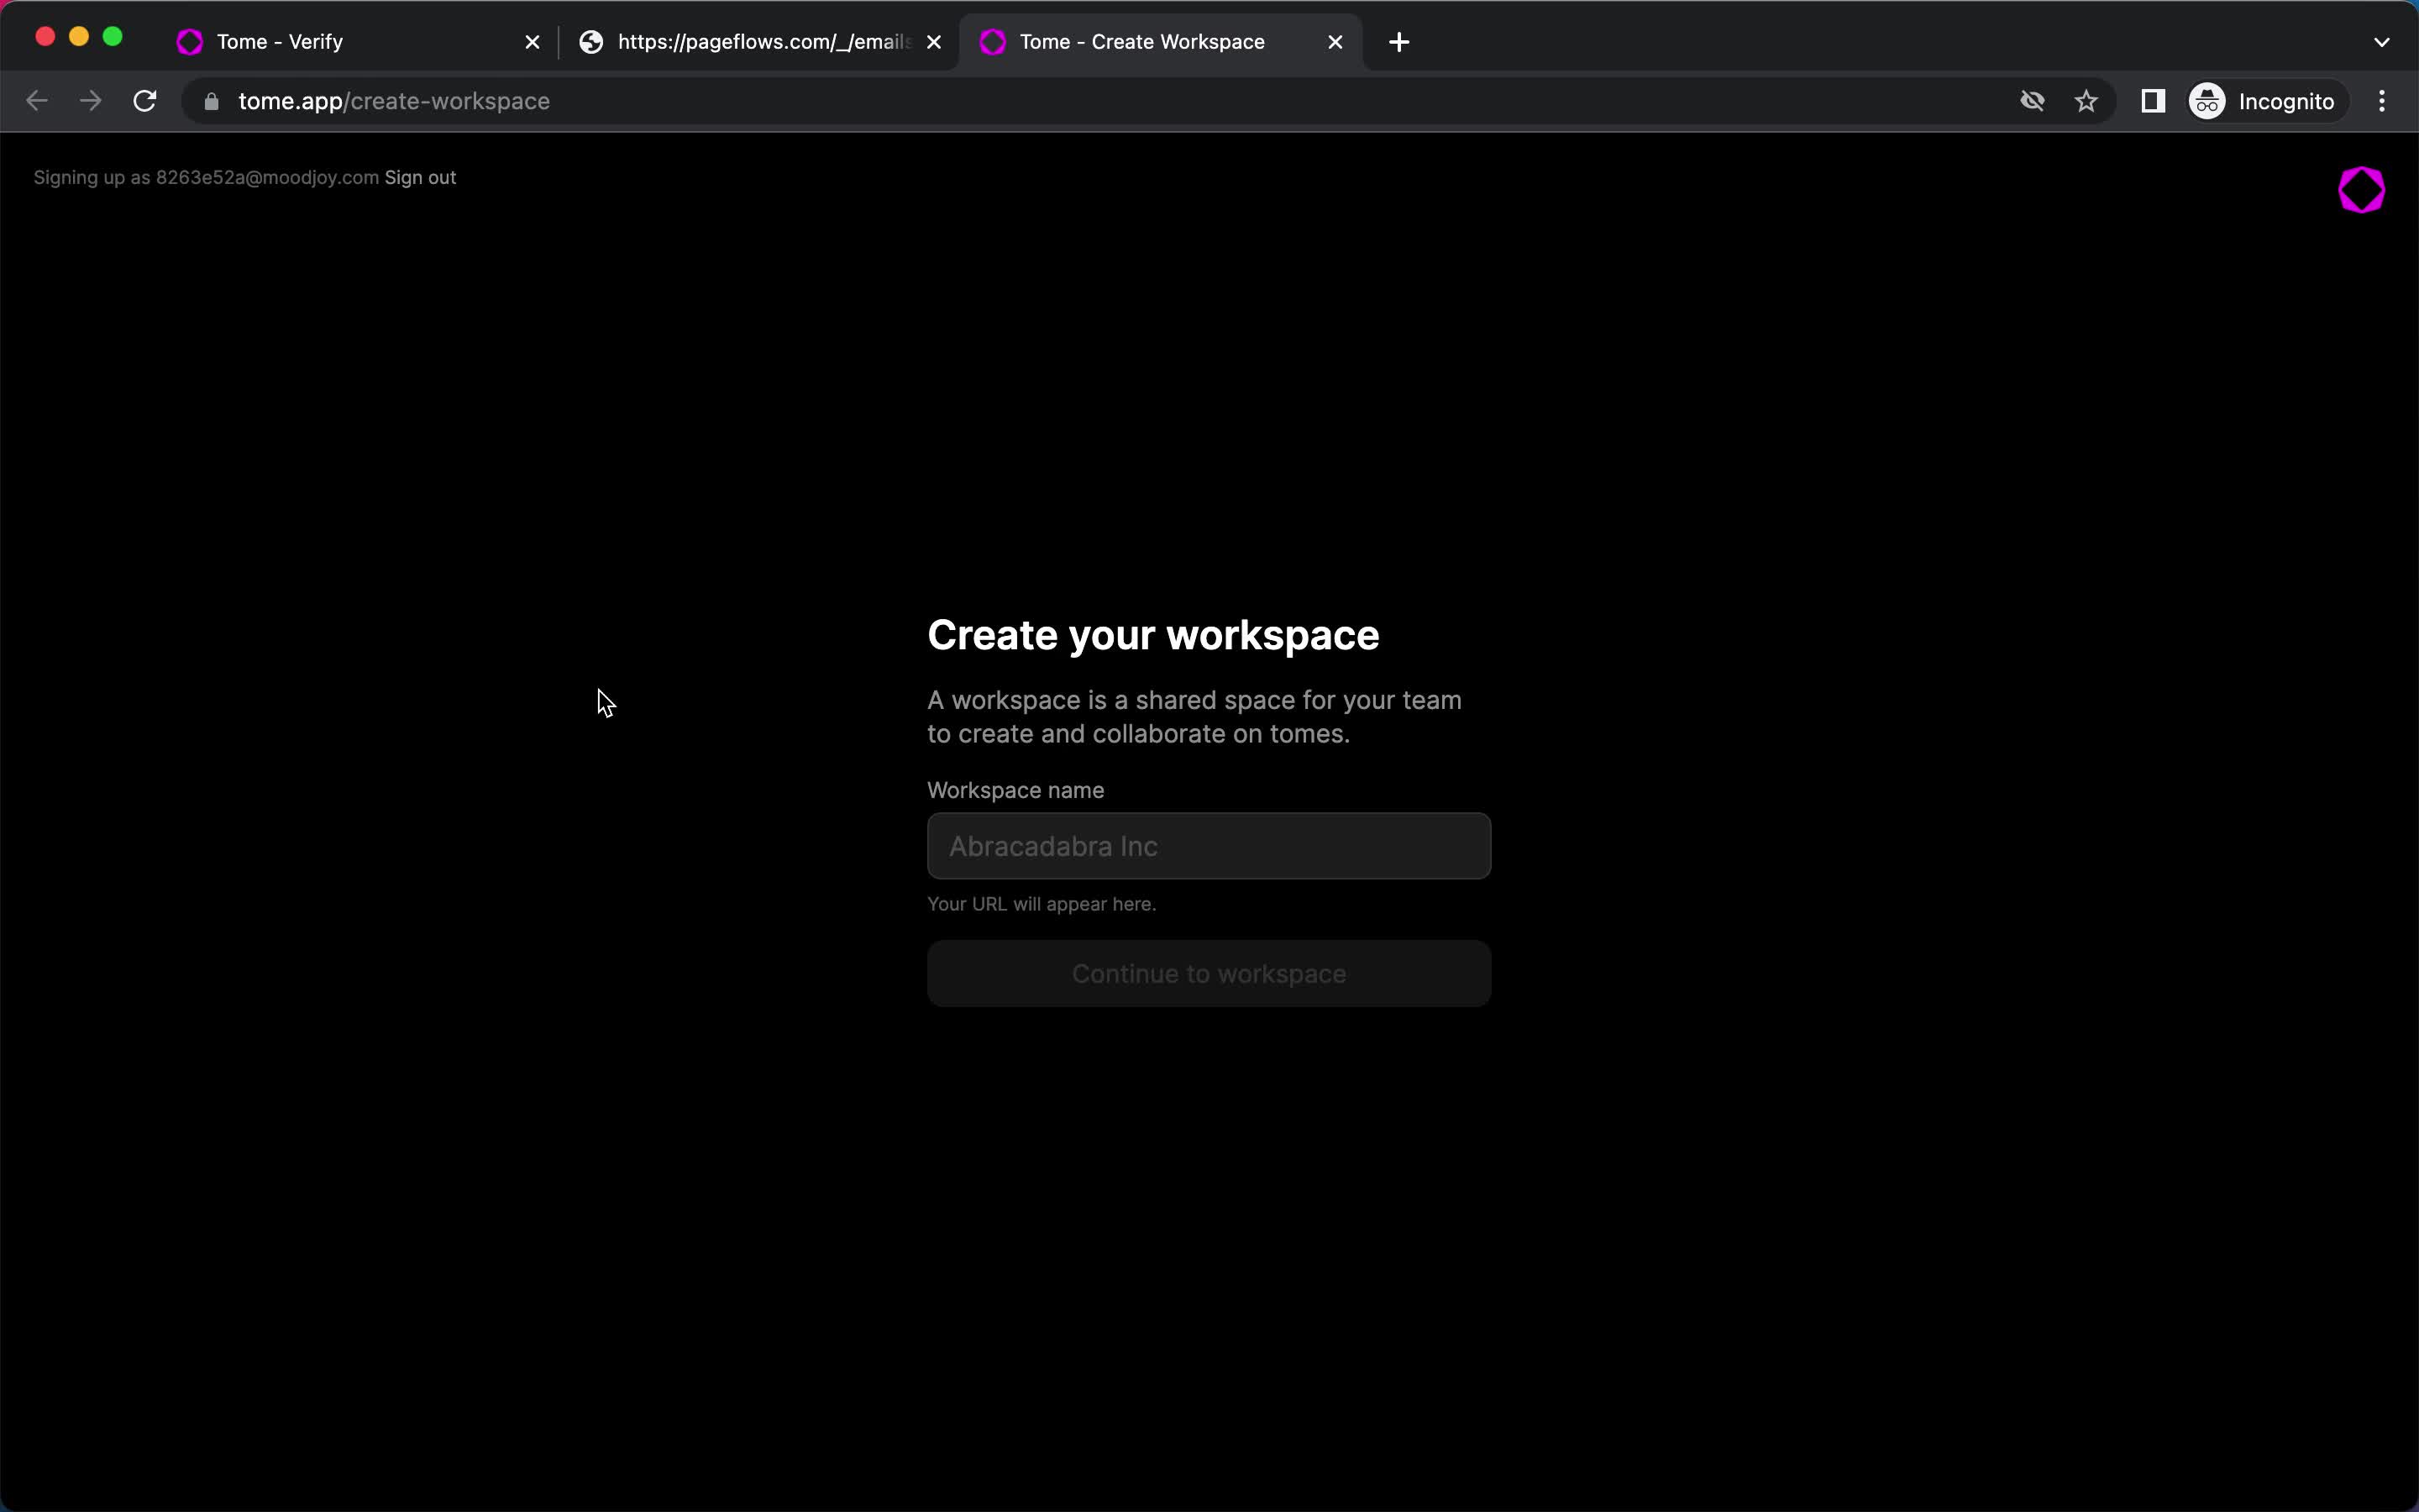Open the side panel icon in toolbar
This screenshot has height=1512, width=2419.
tap(2153, 101)
